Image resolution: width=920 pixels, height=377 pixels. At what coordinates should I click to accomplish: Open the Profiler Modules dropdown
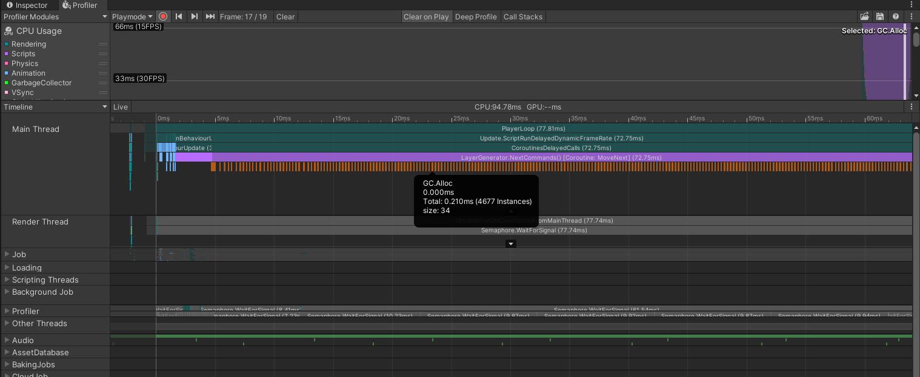point(55,16)
